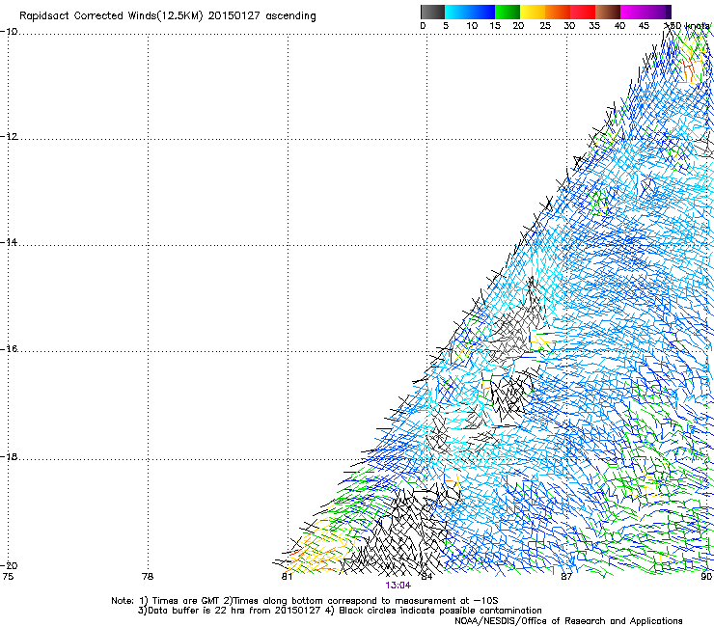Click the '-12' latitude axis label

tap(9, 137)
